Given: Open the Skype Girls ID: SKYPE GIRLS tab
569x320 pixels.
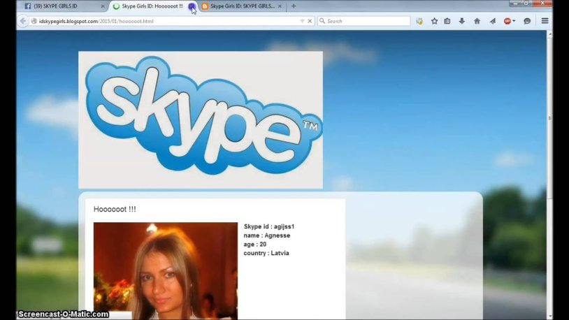Looking at the screenshot, I should click(x=242, y=6).
